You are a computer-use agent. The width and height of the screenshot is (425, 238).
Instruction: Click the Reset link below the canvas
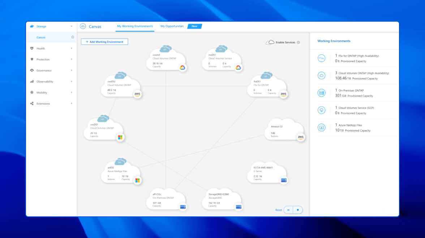click(x=278, y=210)
